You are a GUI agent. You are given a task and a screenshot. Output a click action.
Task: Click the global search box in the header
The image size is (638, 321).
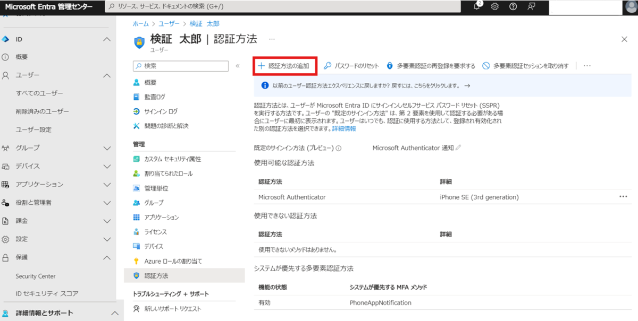click(283, 6)
